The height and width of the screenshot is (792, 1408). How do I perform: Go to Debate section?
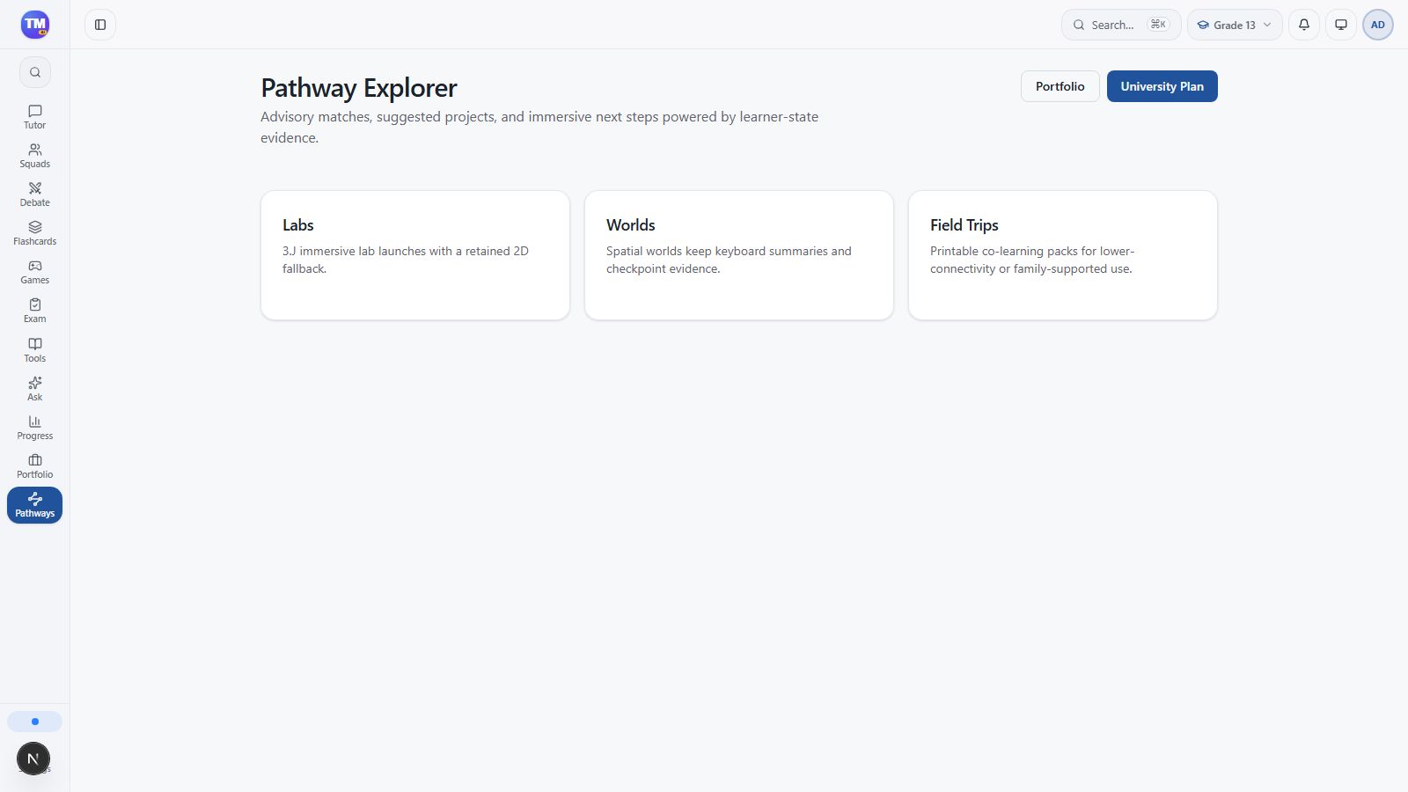click(34, 194)
